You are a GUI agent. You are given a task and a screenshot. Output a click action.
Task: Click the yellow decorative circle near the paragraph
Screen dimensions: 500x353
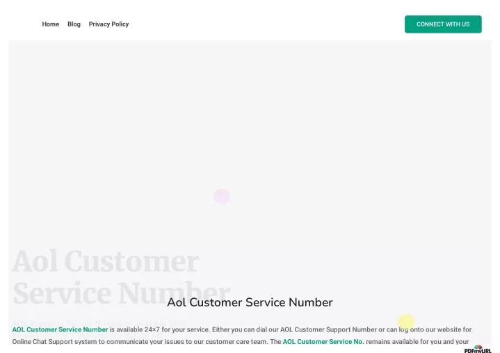pos(406,322)
